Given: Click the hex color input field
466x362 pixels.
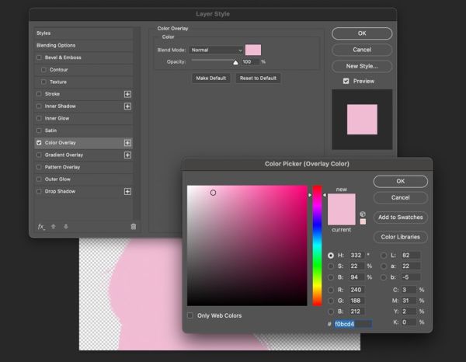Looking at the screenshot, I should [x=353, y=324].
